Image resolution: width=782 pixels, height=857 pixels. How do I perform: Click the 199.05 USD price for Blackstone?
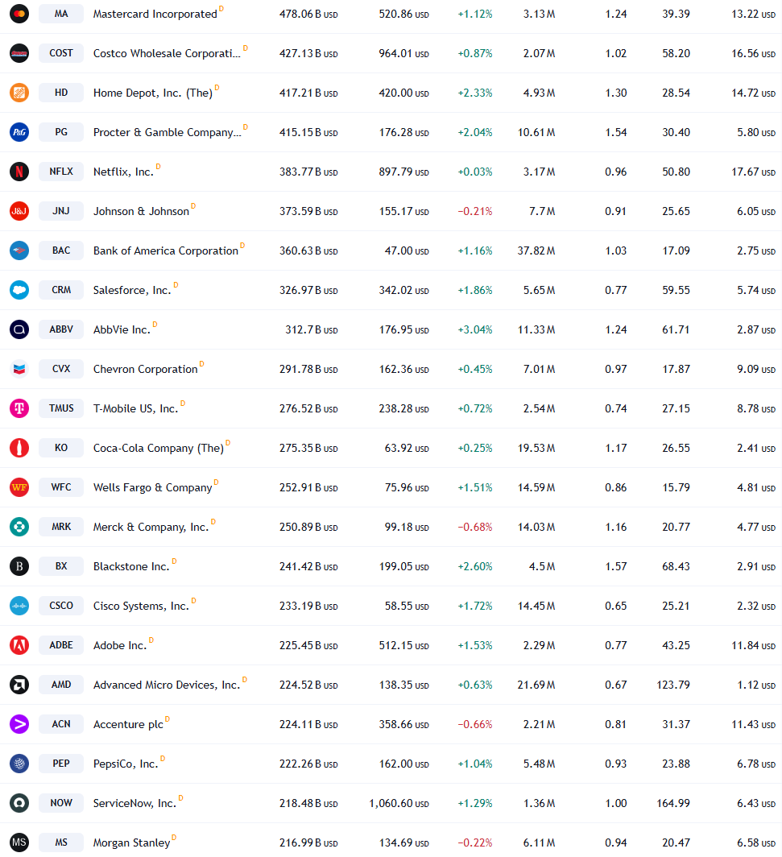click(403, 566)
